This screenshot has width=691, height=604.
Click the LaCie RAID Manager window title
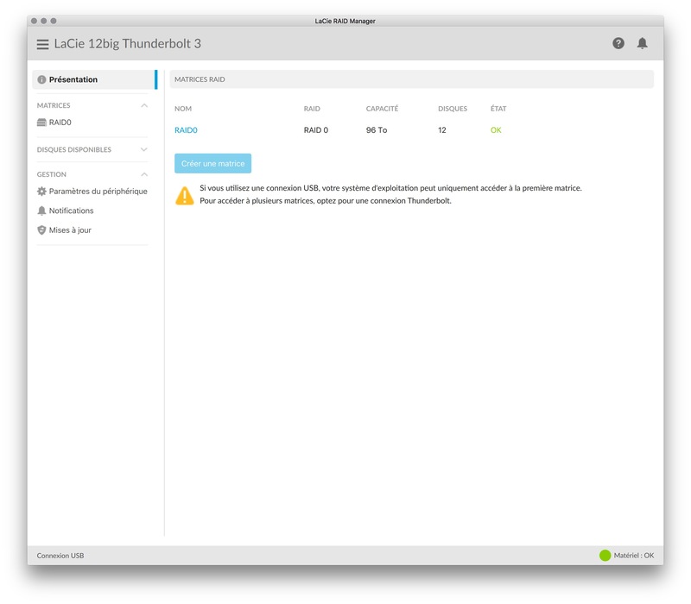tap(345, 21)
